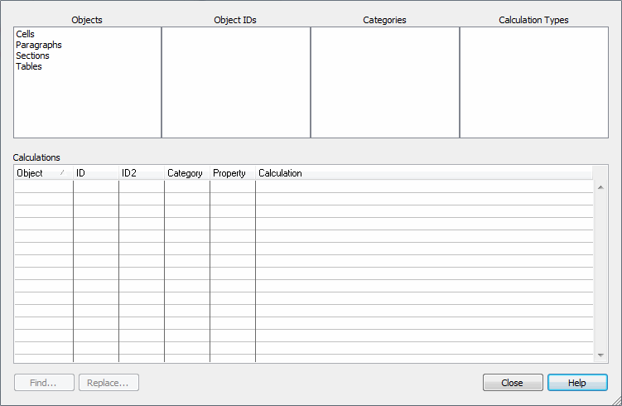Choose Sections from the Objects list
This screenshot has width=622, height=406.
pyautogui.click(x=32, y=56)
